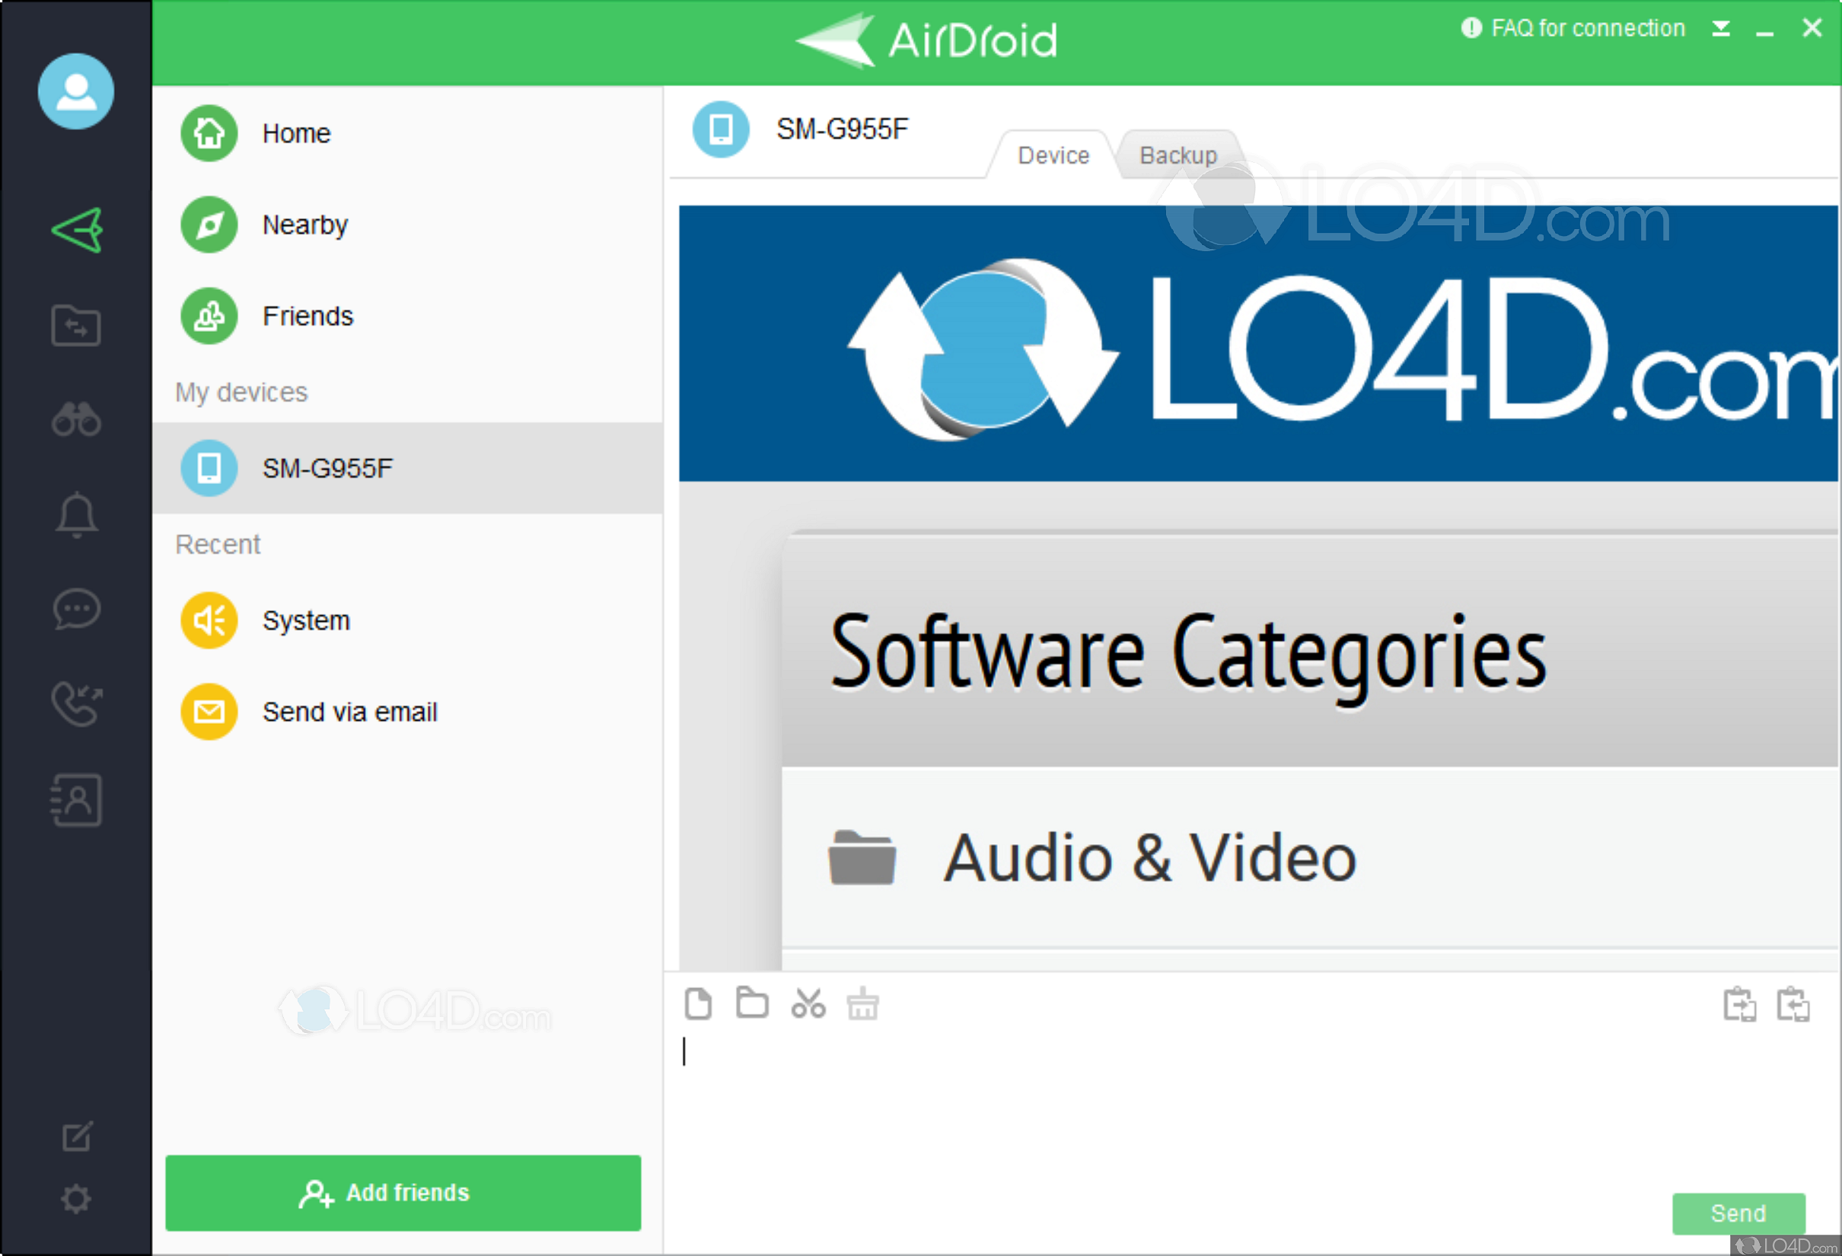1842x1256 pixels.
Task: Open the Transfer panel via paper plane icon
Action: (76, 229)
